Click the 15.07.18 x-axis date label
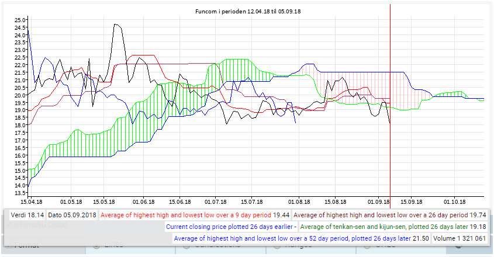 tap(252, 202)
